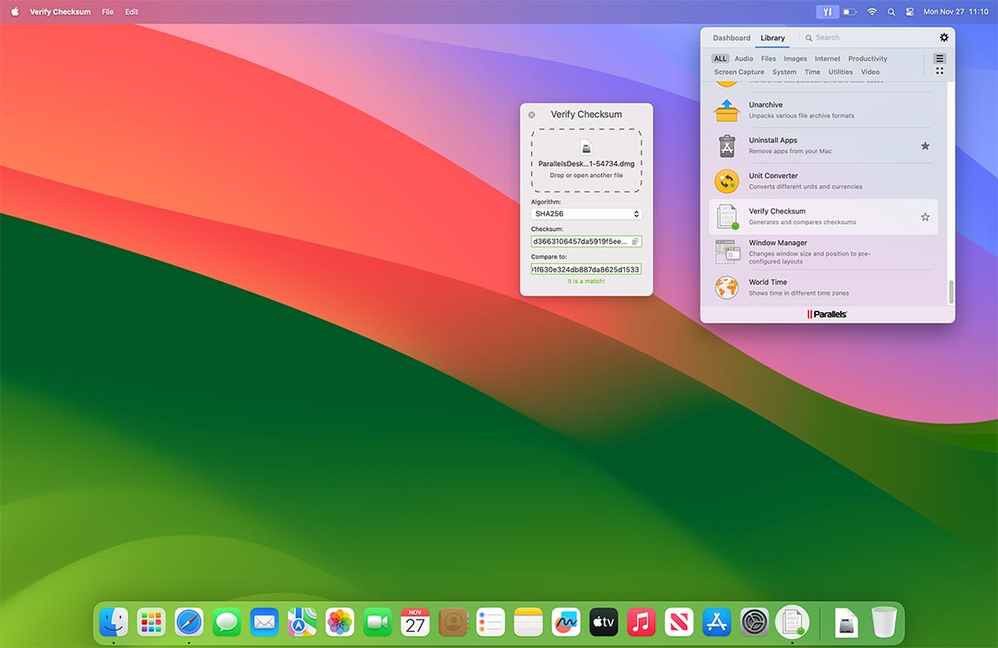Copy the generated checksum value
The image size is (998, 648).
tap(634, 241)
